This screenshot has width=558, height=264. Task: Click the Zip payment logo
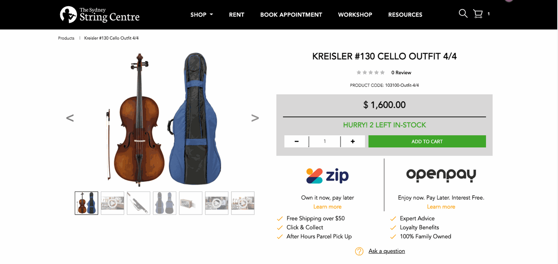pyautogui.click(x=327, y=175)
